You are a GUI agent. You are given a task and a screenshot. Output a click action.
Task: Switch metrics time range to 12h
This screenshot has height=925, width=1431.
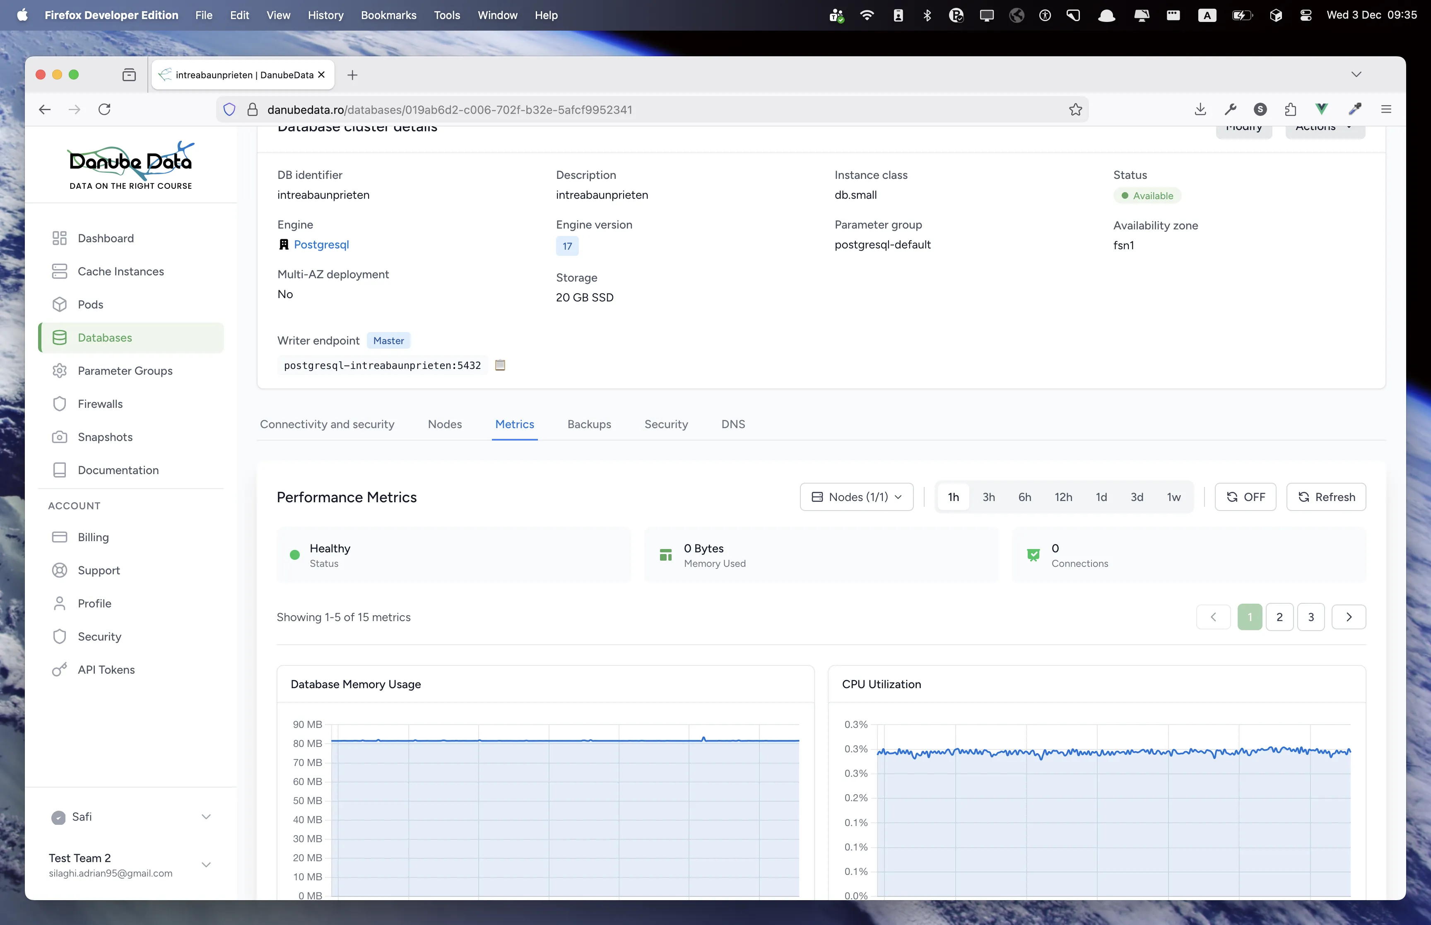pyautogui.click(x=1063, y=497)
